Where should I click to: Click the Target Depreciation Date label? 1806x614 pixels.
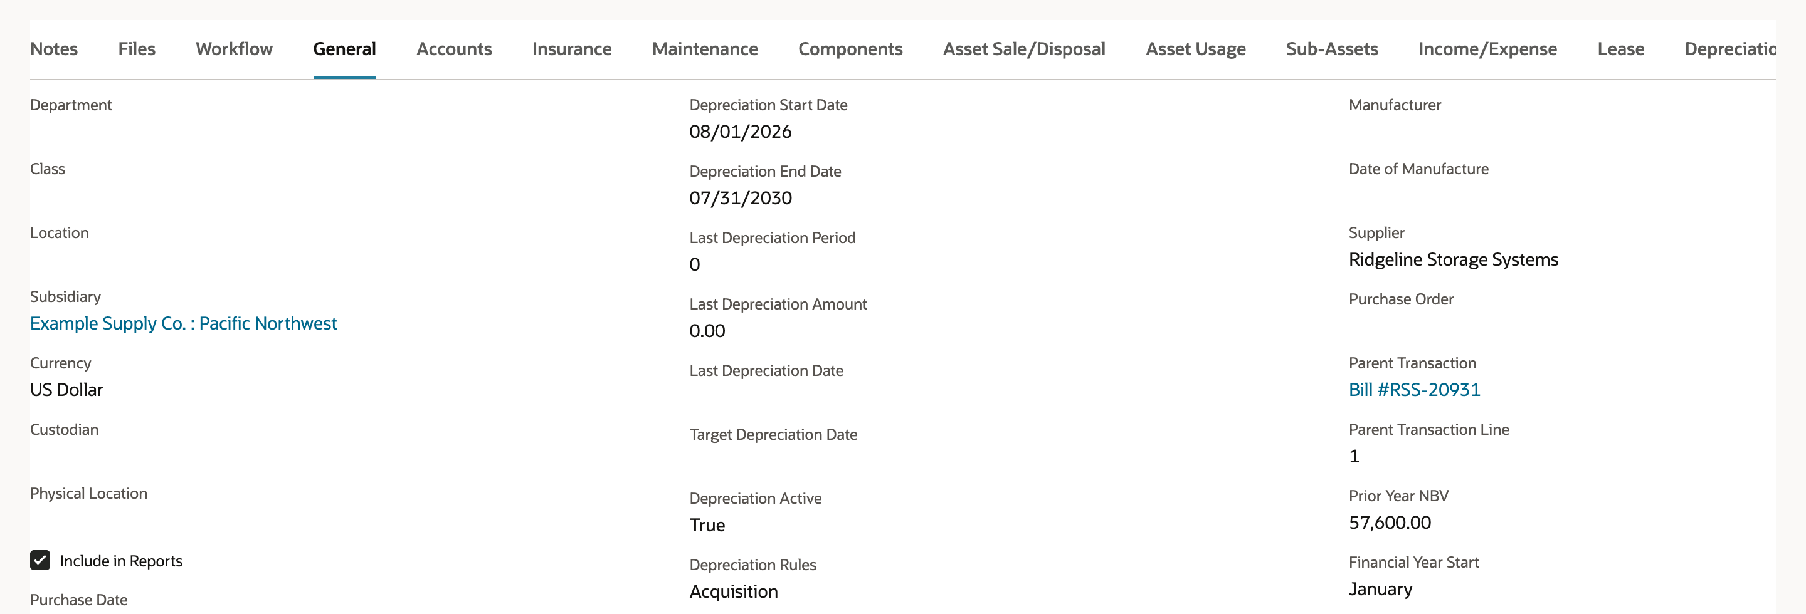click(773, 435)
